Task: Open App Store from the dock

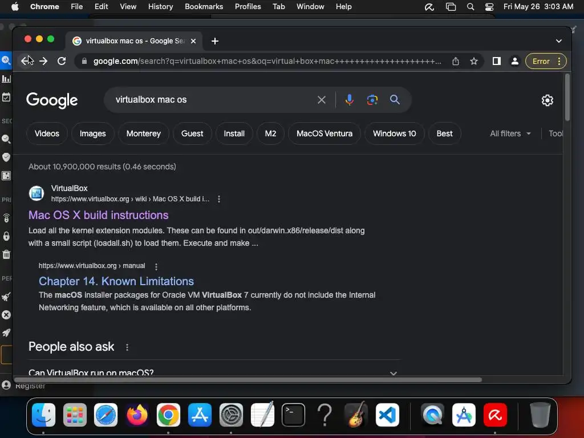Action: pos(200,415)
